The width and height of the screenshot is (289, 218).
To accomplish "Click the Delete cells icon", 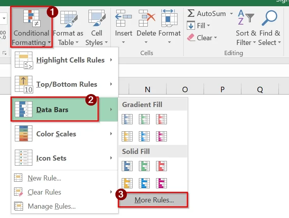I will (x=147, y=18).
